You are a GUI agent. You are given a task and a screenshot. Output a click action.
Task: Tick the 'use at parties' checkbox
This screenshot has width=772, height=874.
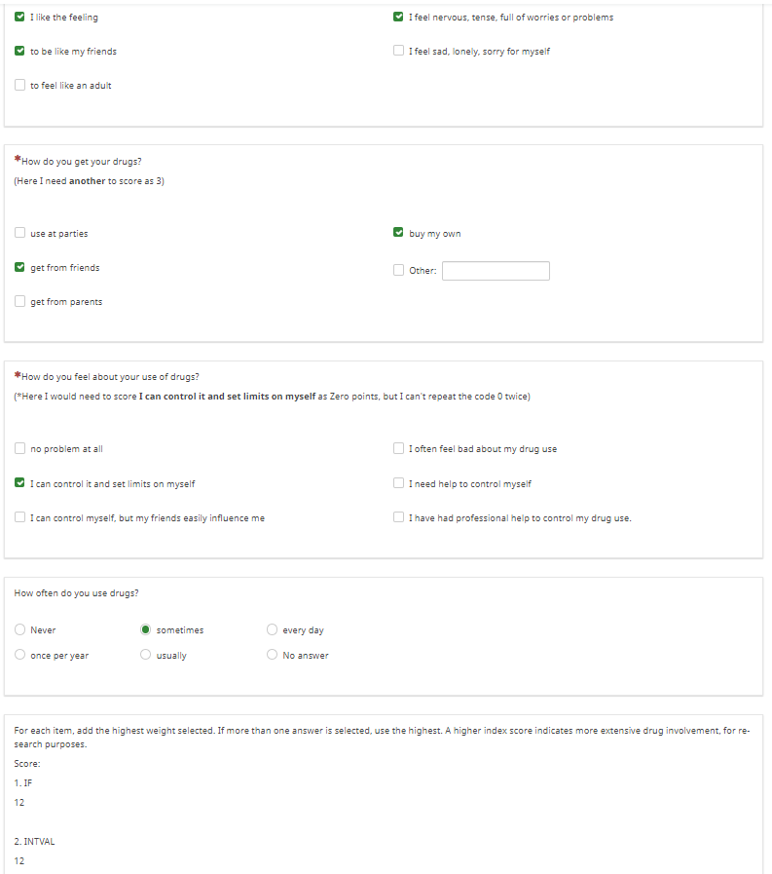20,234
